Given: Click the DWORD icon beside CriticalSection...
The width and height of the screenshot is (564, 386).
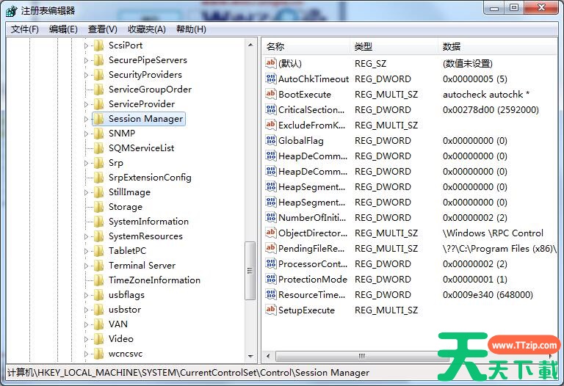Looking at the screenshot, I should tap(270, 109).
